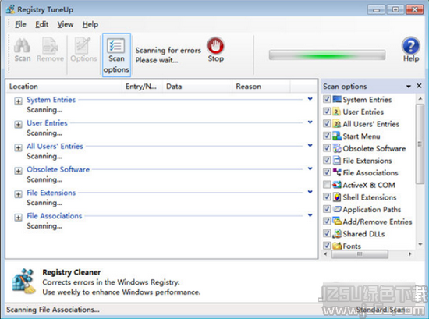This screenshot has height=319, width=429.
Task: Expand the File Associations tree node
Action: tap(19, 218)
